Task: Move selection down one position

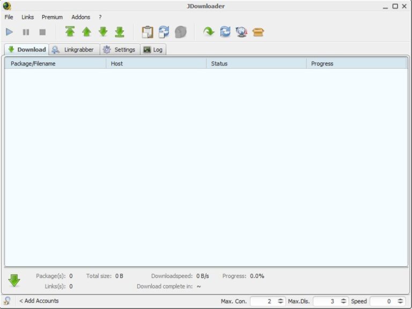Action: pyautogui.click(x=103, y=32)
